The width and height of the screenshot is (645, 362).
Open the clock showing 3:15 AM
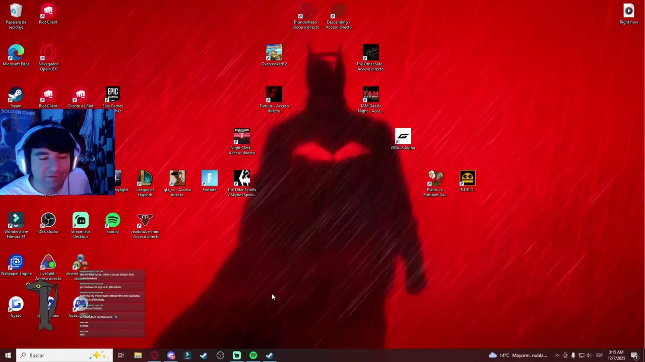(x=616, y=355)
